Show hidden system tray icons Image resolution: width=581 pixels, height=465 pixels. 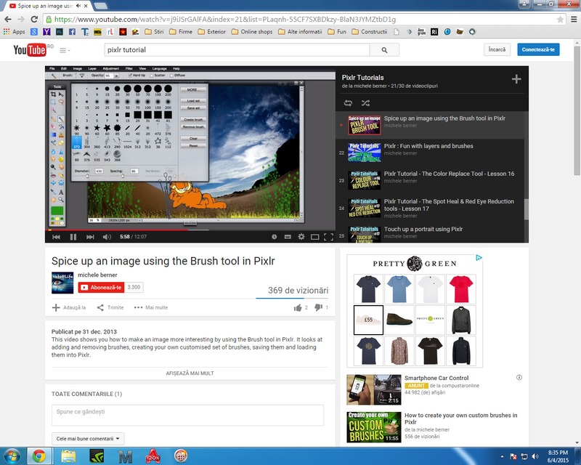click(502, 456)
